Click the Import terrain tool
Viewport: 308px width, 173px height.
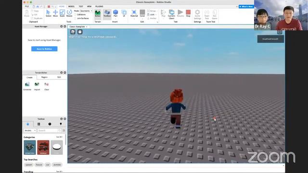[x=37, y=86]
